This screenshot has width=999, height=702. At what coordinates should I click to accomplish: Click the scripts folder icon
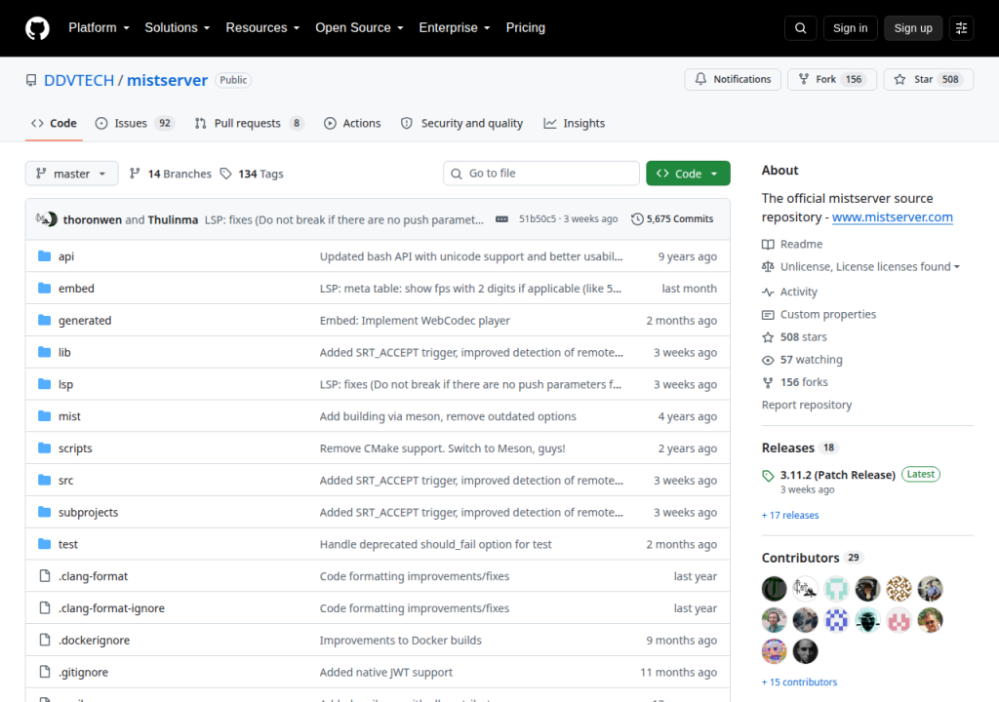44,448
